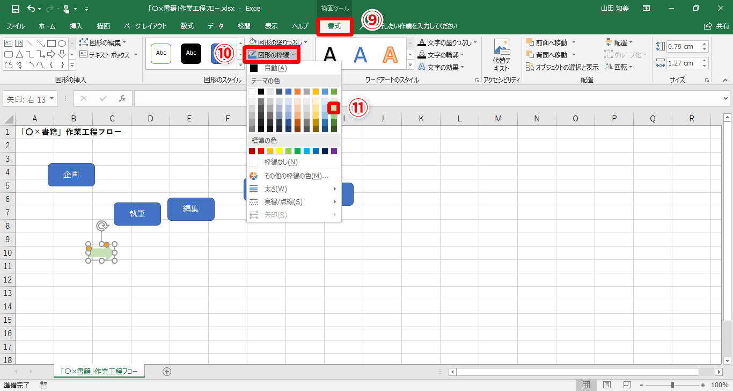This screenshot has height=391, width=733.
Task: Switch to the 数式 tab
Action: 187,26
